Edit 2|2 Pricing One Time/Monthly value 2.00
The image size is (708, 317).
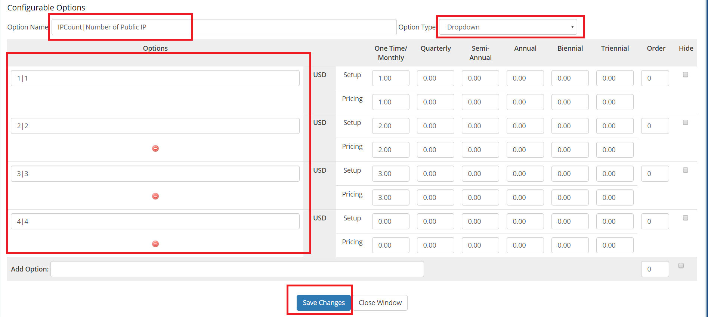click(391, 150)
